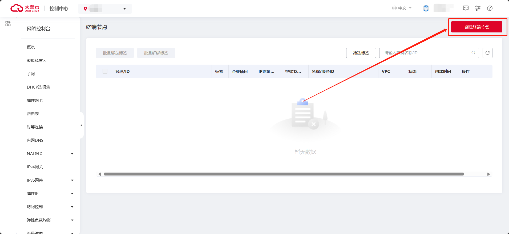Image resolution: width=509 pixels, height=234 pixels.
Task: Open the messages chat icon
Action: [x=466, y=8]
